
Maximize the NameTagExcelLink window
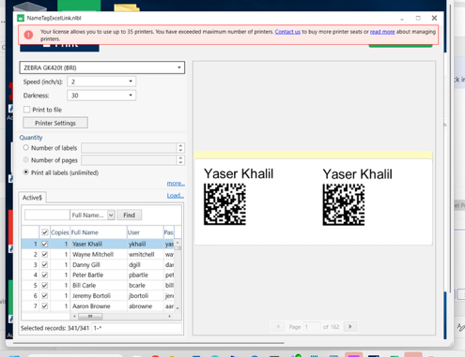pos(418,18)
